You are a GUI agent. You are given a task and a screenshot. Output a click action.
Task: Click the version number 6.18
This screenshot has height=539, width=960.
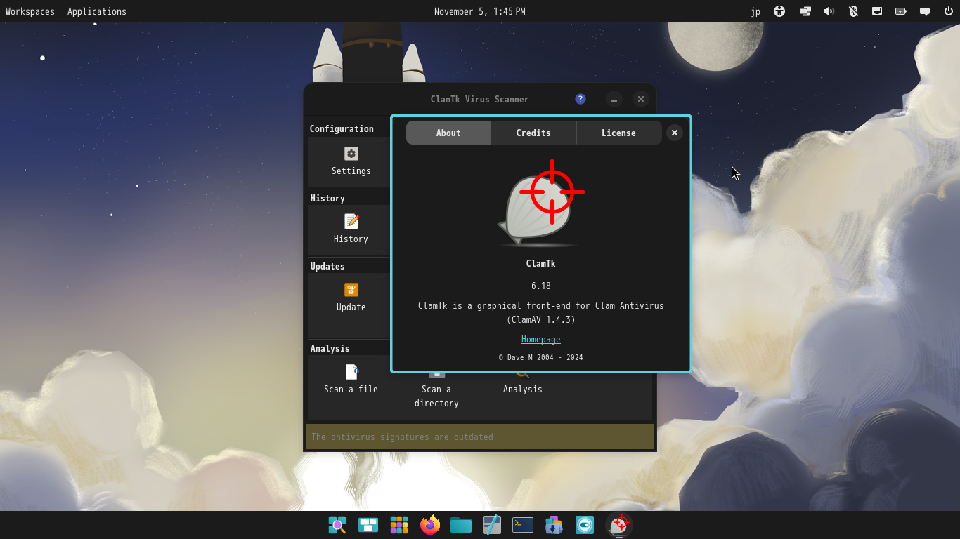541,286
